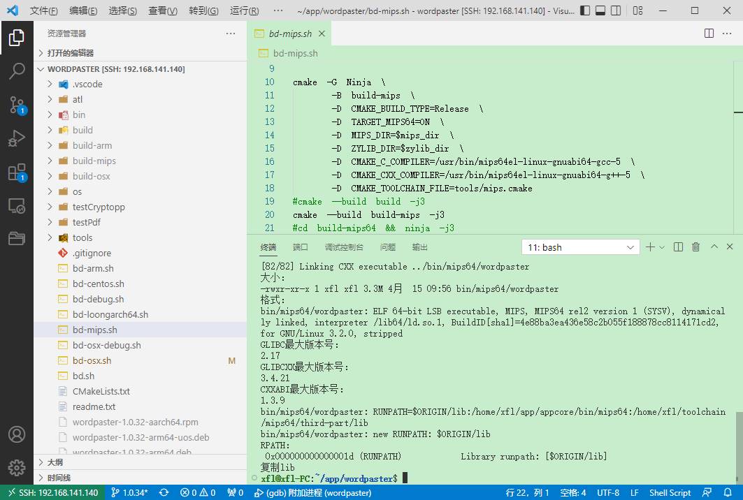Open the 文件(F) menu
The width and height of the screenshot is (743, 500).
click(x=43, y=11)
